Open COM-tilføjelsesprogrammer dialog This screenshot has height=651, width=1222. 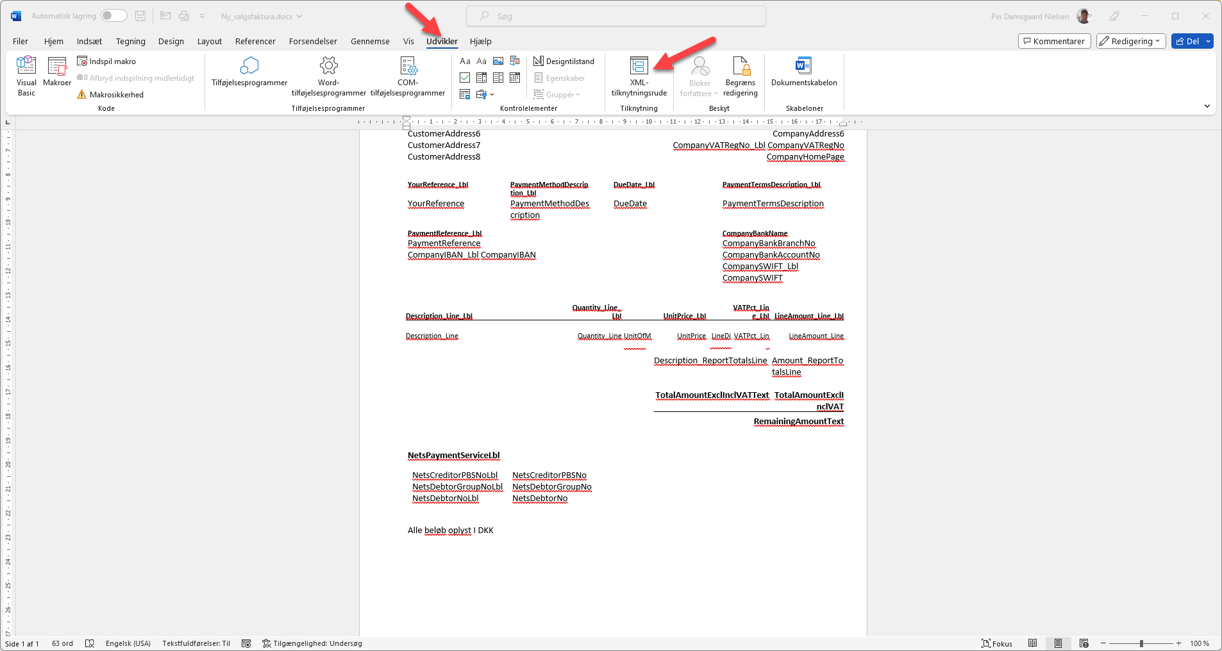(x=408, y=76)
